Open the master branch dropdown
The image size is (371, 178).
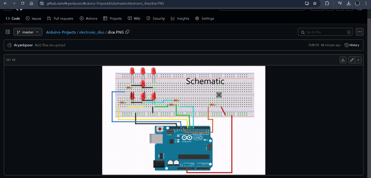pyautogui.click(x=28, y=32)
